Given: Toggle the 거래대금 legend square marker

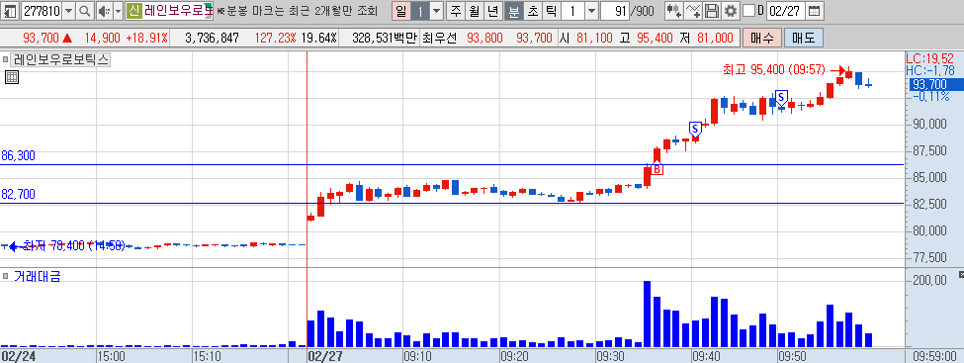Looking at the screenshot, I should (6, 275).
